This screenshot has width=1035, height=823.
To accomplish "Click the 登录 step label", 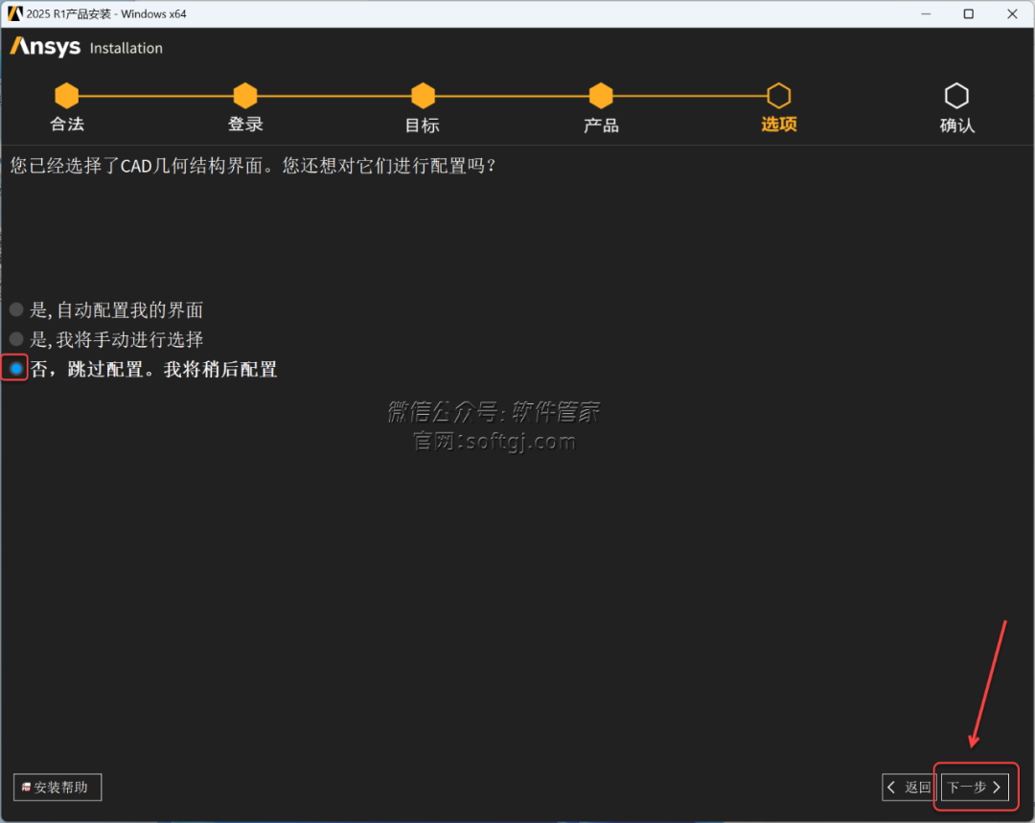I will click(245, 125).
